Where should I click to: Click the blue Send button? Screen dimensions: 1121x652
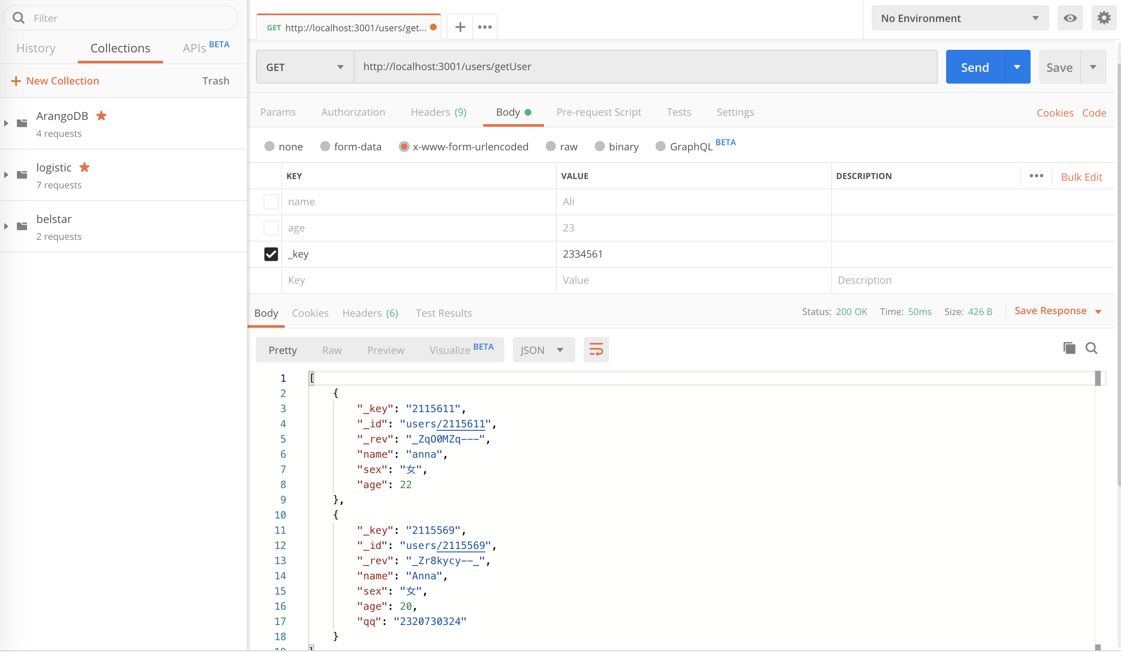click(x=974, y=67)
